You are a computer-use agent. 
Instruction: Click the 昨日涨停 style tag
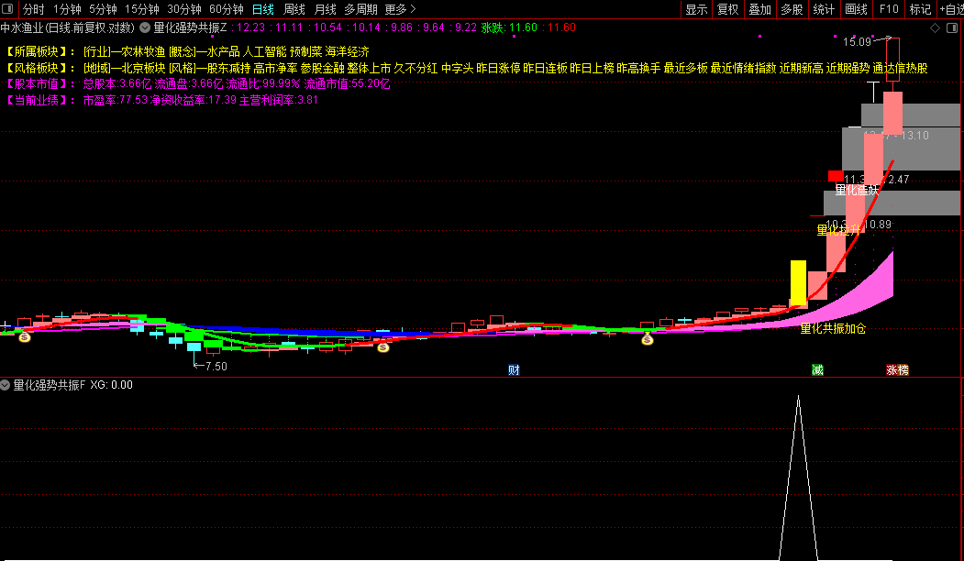point(498,68)
